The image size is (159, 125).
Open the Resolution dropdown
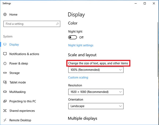coord(96,92)
